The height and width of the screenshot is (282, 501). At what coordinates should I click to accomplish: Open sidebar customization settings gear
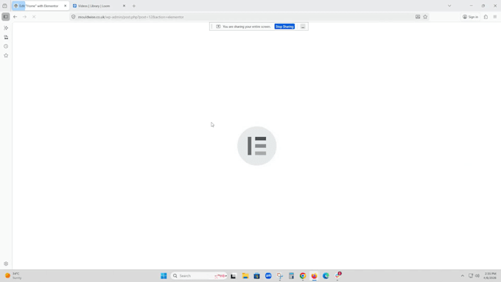[6, 264]
